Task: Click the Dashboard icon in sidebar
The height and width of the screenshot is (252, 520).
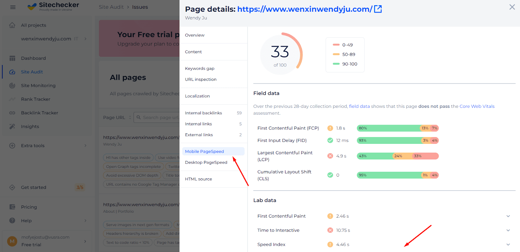Action: tap(12, 58)
